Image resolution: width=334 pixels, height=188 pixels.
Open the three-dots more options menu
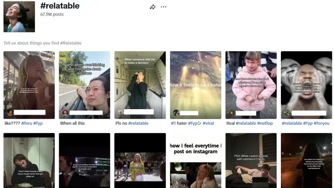point(164,7)
